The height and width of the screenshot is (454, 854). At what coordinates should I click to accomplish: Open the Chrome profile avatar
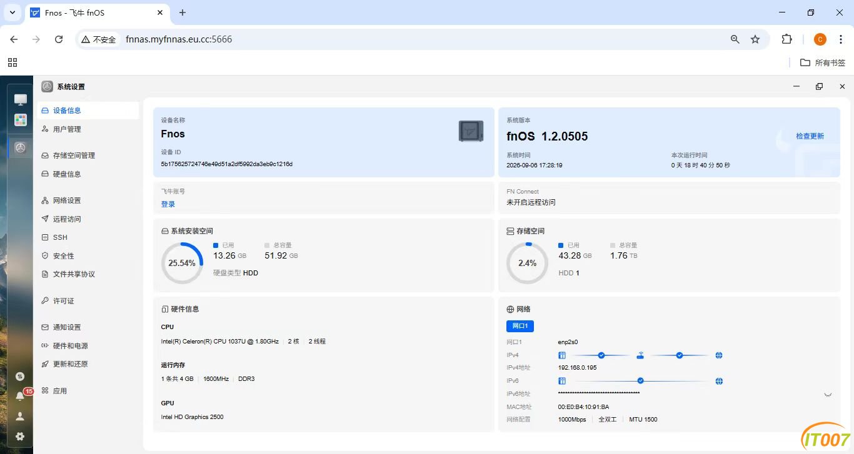[x=820, y=39]
